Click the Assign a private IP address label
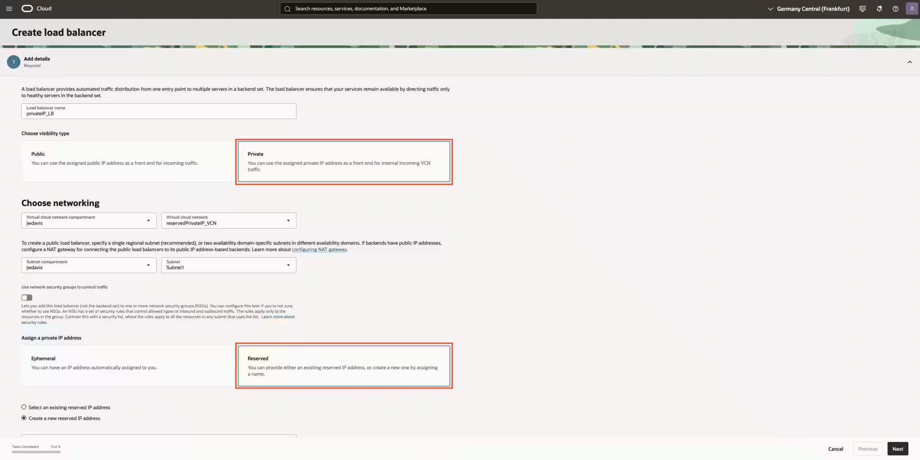The height and width of the screenshot is (460, 920). 51,338
